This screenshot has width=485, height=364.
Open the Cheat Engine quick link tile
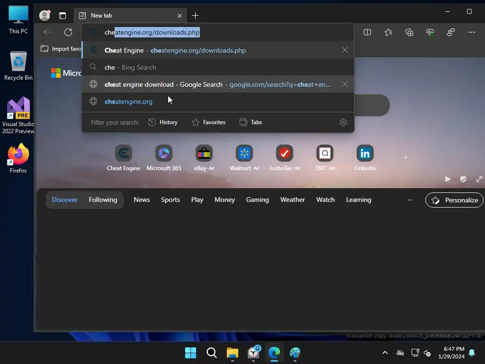pos(124,158)
